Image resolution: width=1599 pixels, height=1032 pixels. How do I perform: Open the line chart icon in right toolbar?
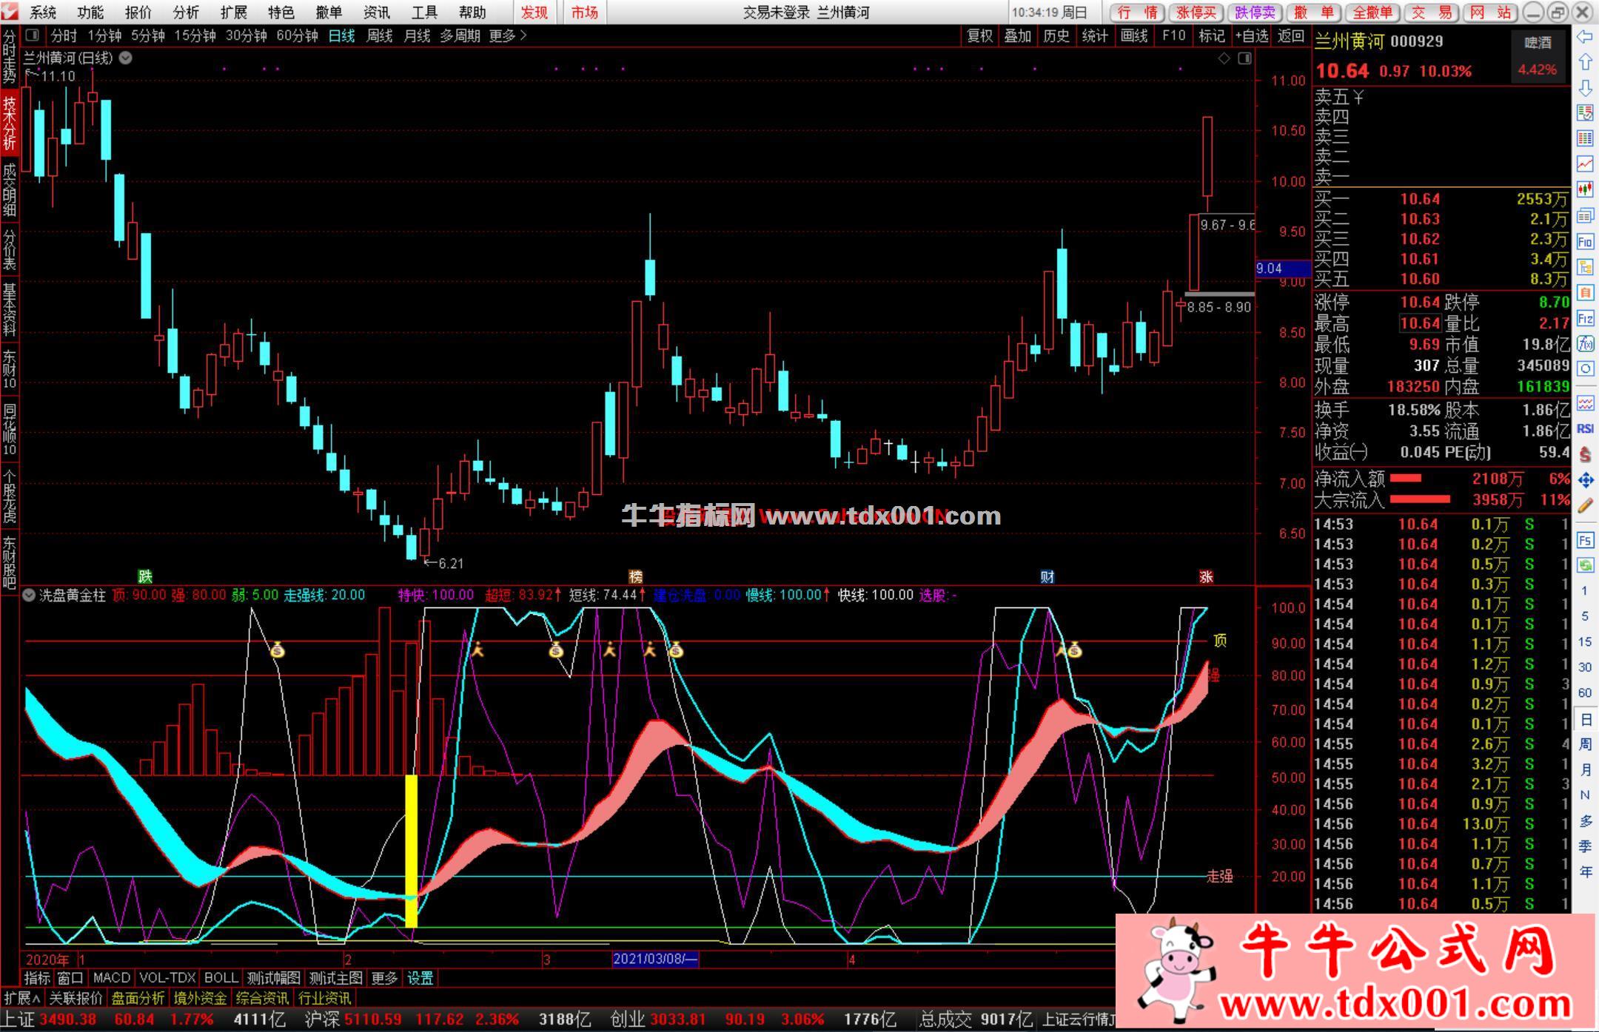pyautogui.click(x=1585, y=163)
